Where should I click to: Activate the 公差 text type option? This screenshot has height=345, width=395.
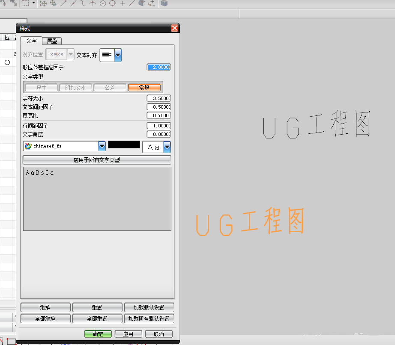coord(110,88)
